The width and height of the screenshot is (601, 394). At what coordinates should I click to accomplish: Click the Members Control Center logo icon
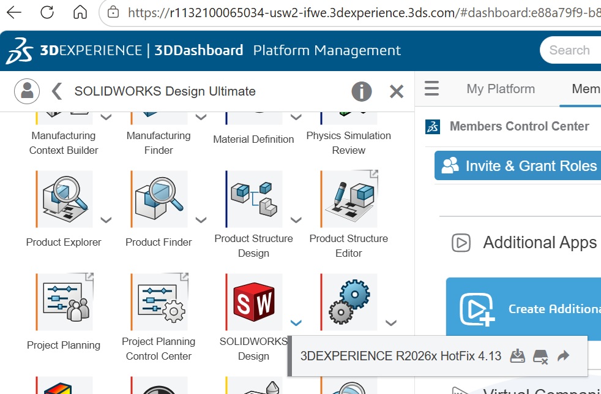433,127
